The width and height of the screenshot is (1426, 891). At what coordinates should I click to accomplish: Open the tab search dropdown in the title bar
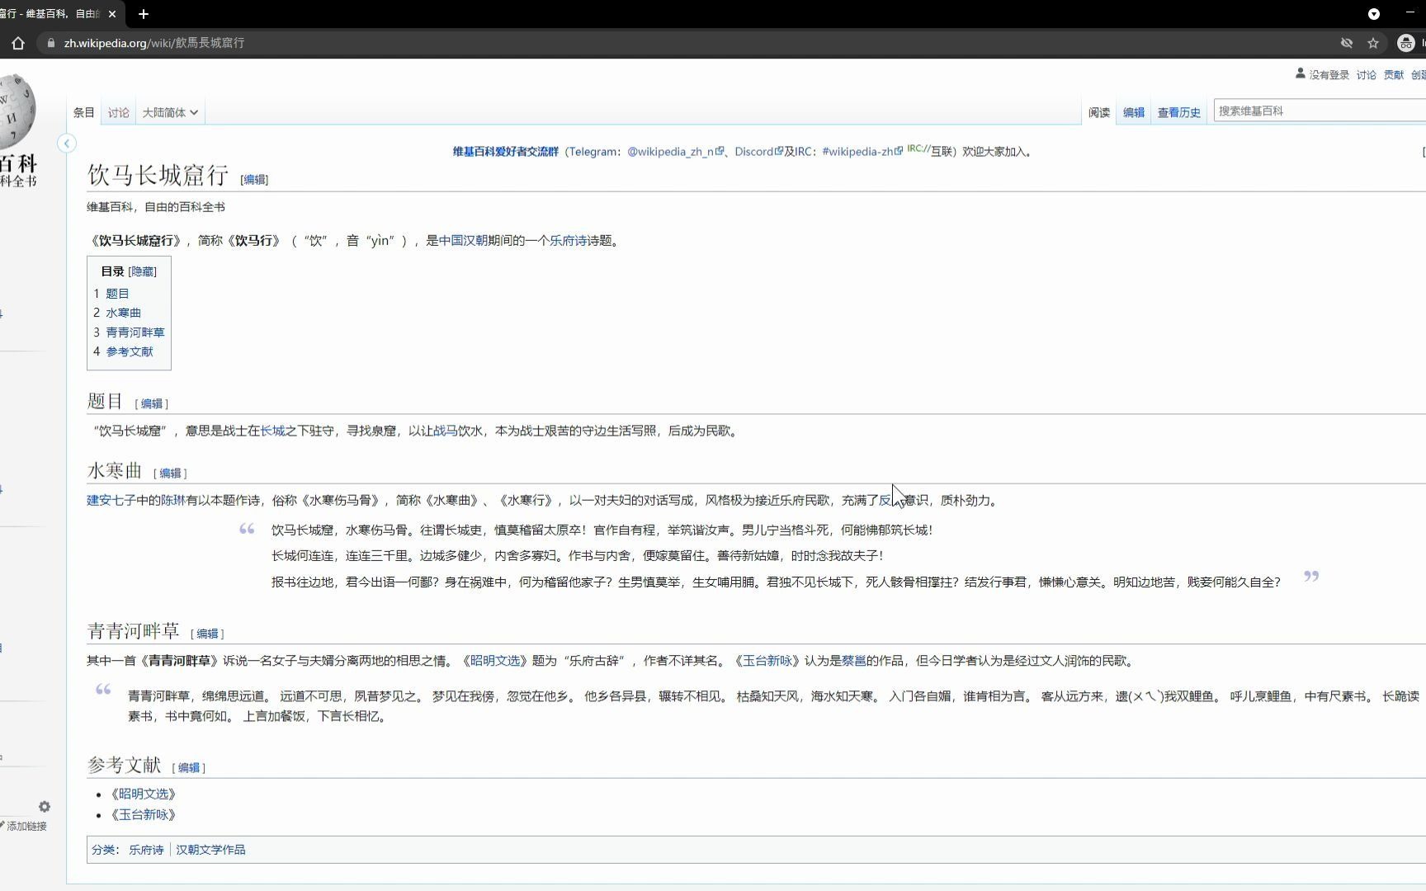point(1374,14)
